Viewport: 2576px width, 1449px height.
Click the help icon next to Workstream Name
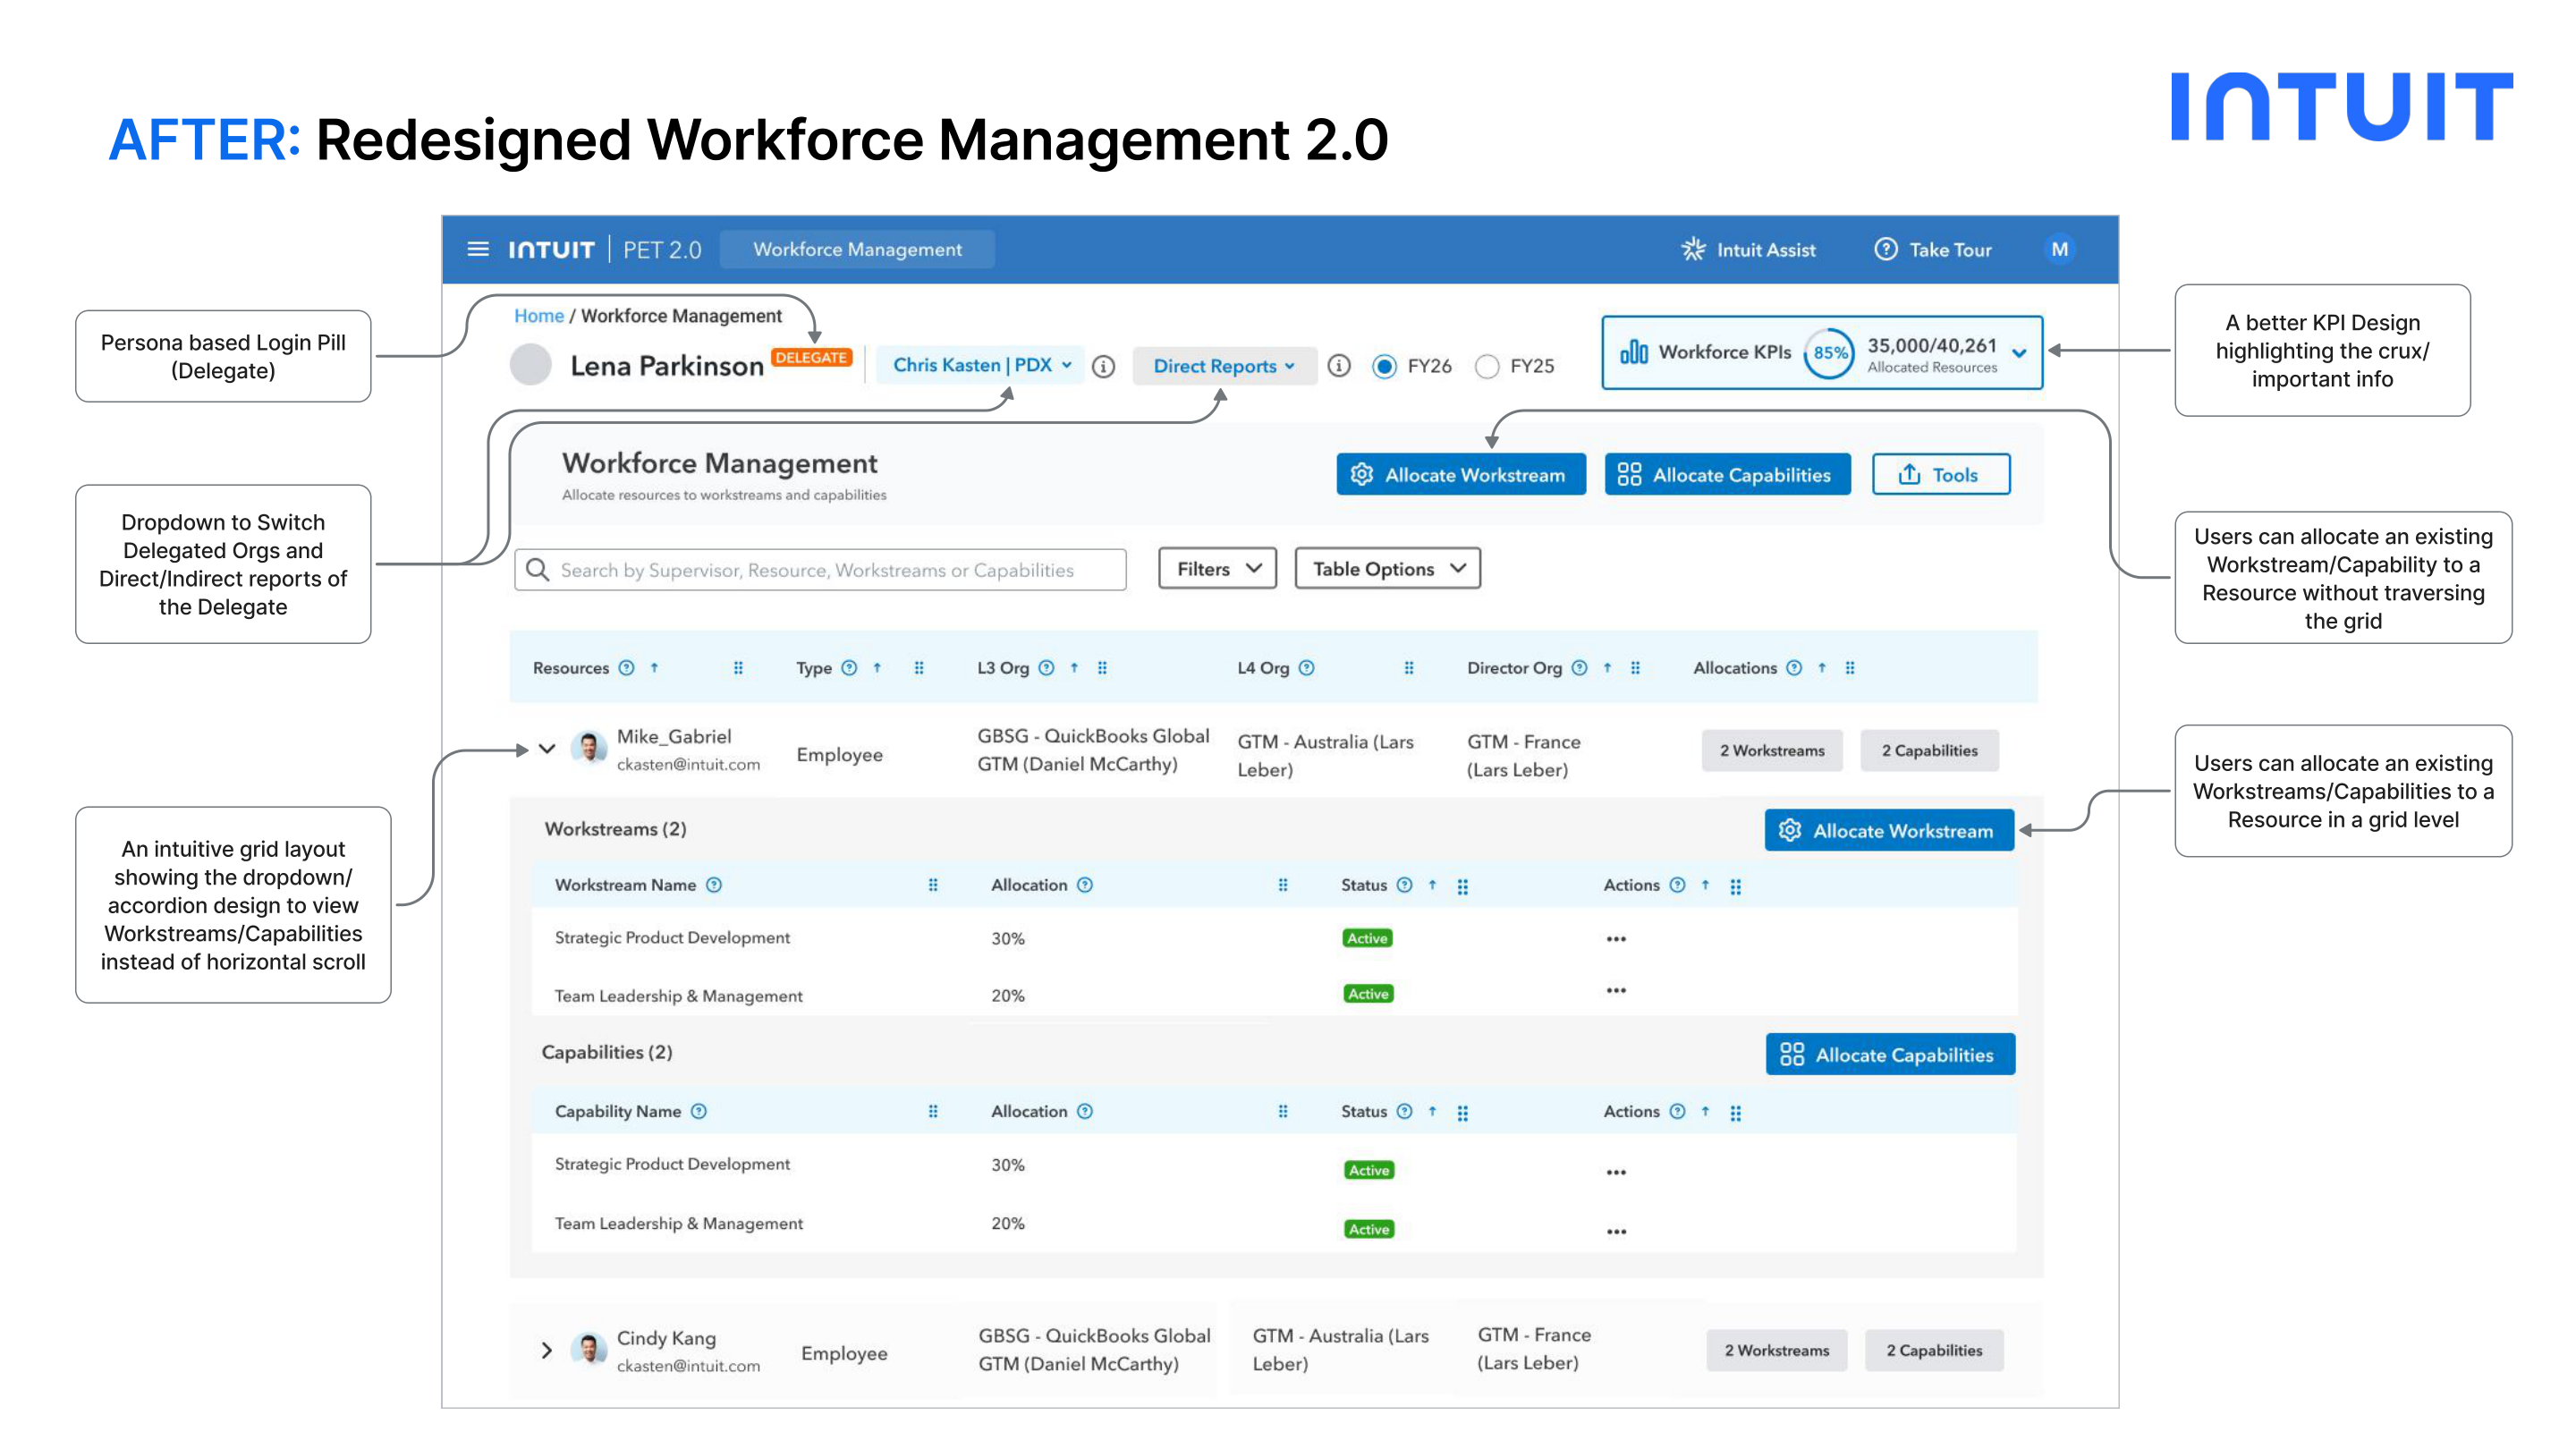point(714,884)
